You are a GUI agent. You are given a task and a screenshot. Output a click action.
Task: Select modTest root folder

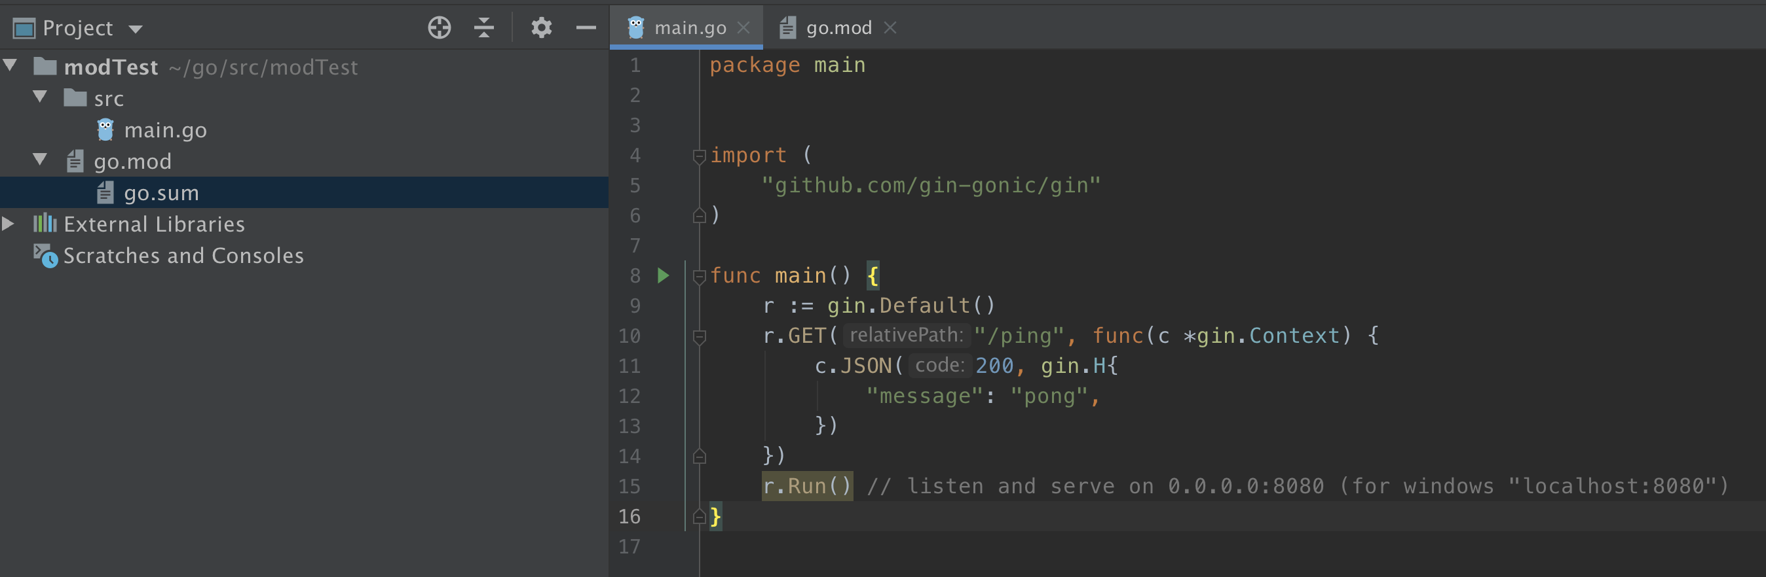[111, 67]
